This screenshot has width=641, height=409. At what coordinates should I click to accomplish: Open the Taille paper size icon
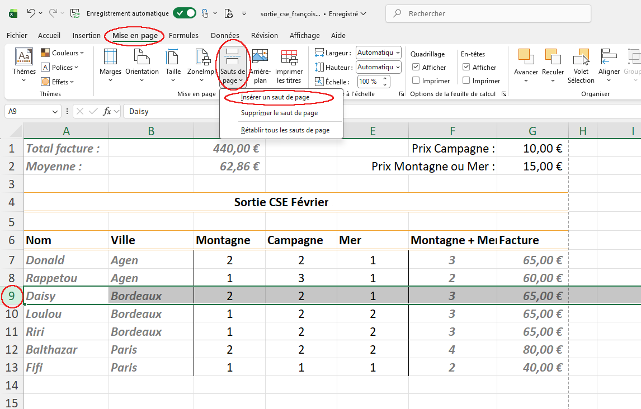pos(173,58)
